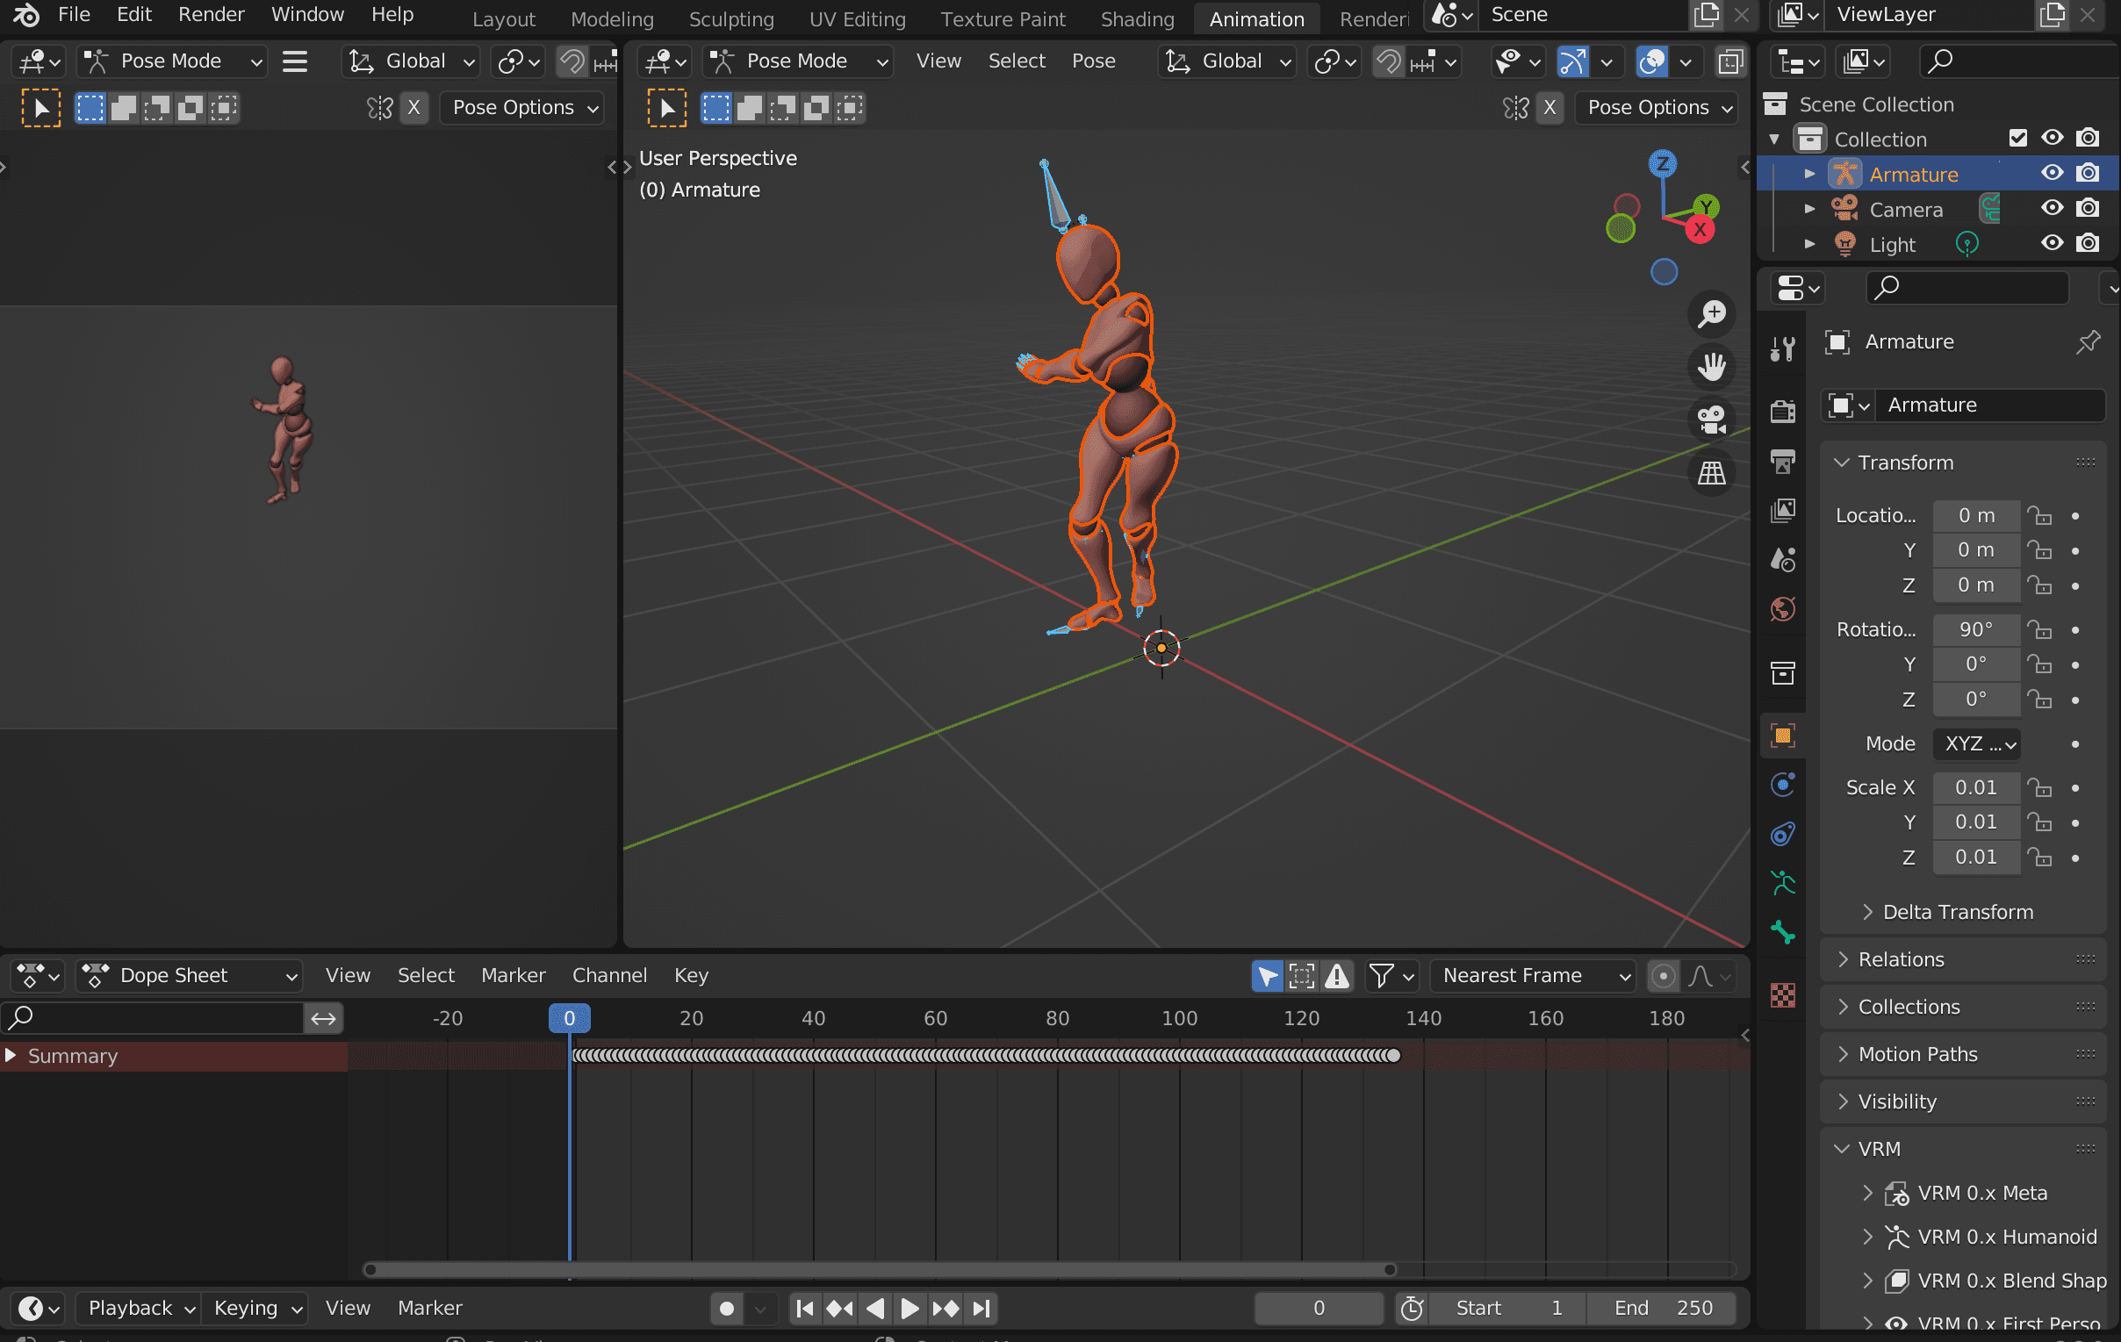This screenshot has width=2121, height=1342.
Task: Expand the Motion Paths panel
Action: click(1961, 1055)
